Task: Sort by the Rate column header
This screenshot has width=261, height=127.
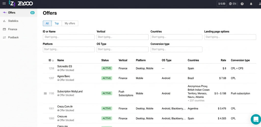Action: click(x=223, y=60)
